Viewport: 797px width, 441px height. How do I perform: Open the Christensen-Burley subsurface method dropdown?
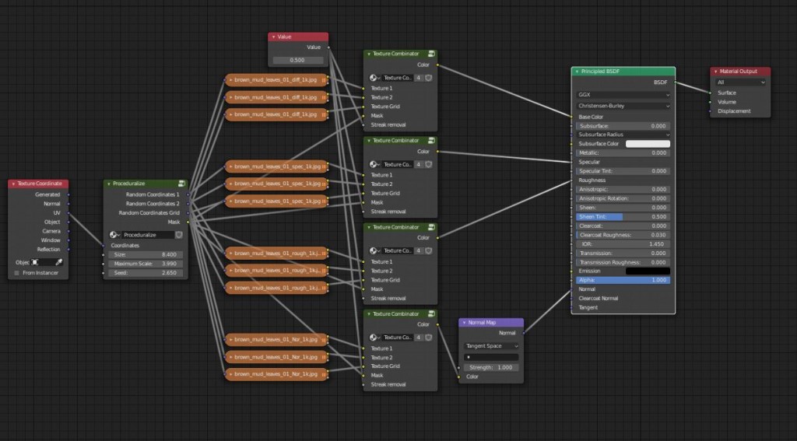click(623, 106)
